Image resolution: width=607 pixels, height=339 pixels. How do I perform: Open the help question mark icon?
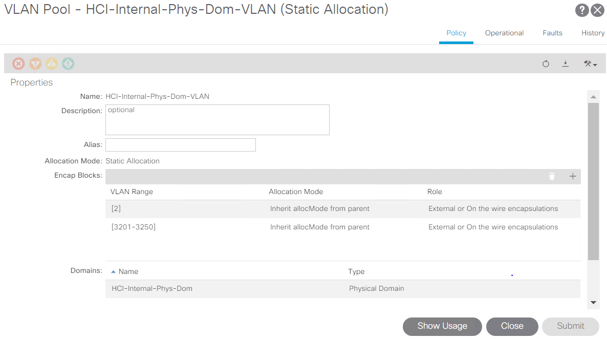point(582,10)
